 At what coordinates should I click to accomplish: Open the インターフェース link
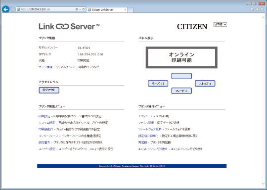tap(48, 136)
